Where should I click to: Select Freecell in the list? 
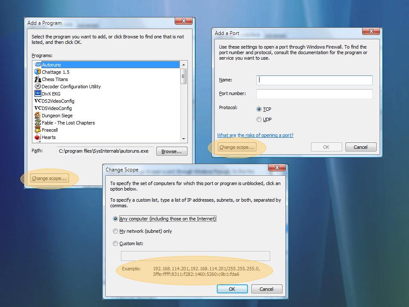49,130
